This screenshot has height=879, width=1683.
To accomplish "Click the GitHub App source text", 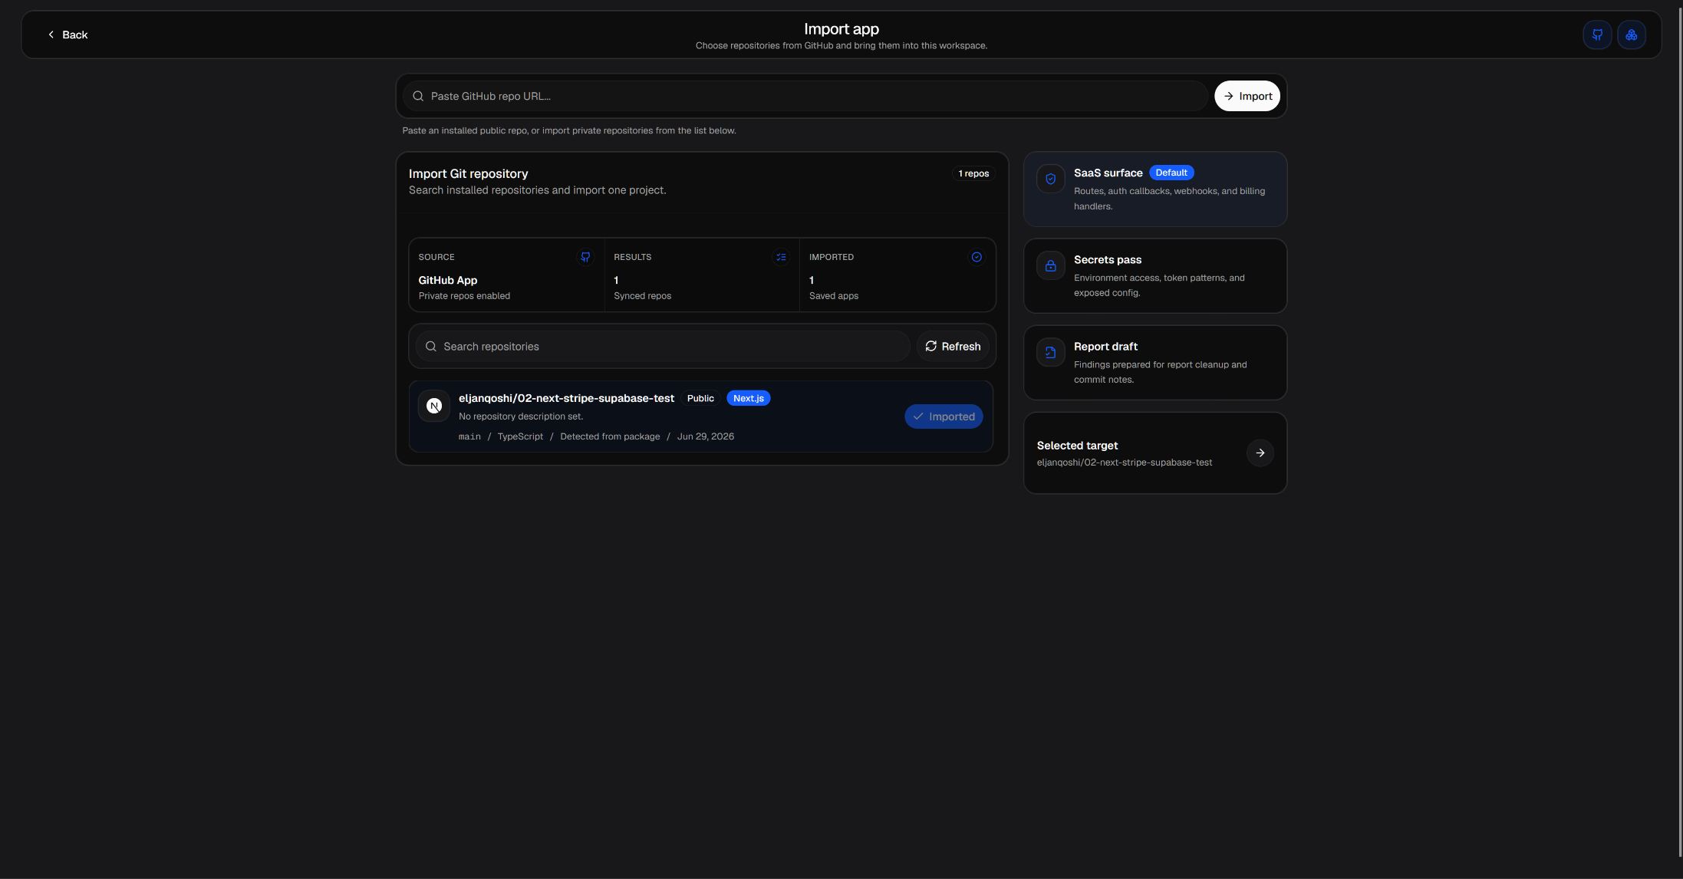I will (x=448, y=280).
